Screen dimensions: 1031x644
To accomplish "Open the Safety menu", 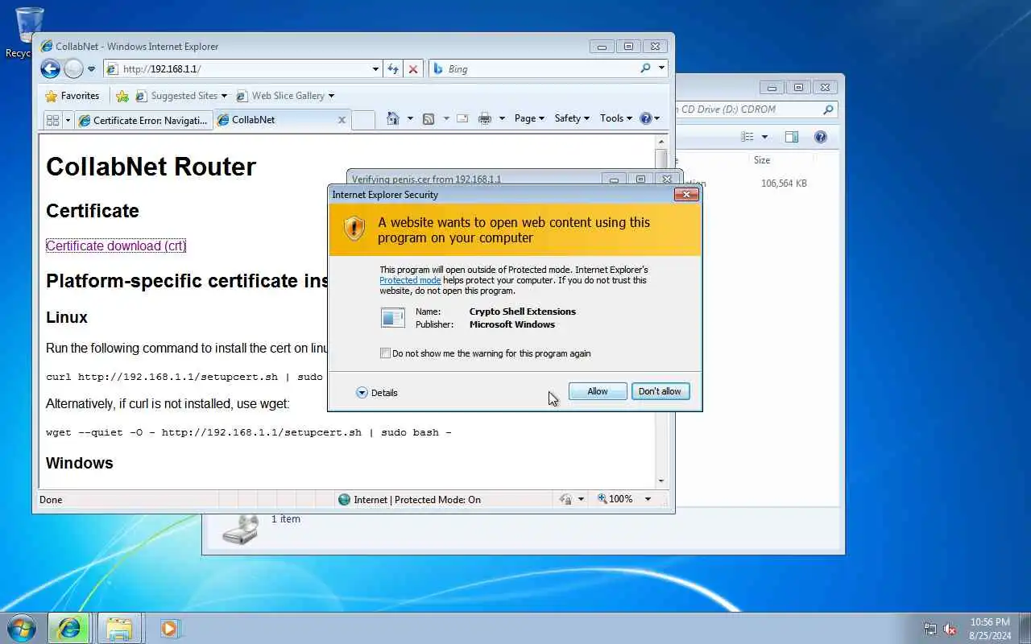I will pos(572,118).
